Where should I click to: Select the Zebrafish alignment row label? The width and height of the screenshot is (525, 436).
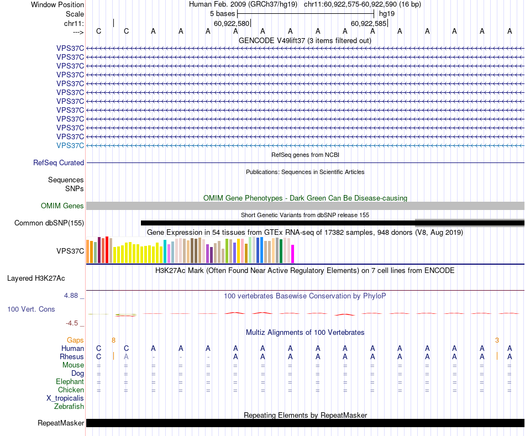click(x=69, y=407)
